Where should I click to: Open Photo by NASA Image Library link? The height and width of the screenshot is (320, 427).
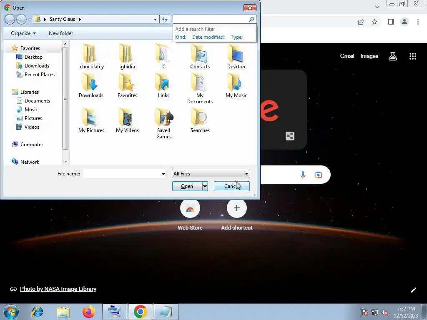[x=58, y=289]
